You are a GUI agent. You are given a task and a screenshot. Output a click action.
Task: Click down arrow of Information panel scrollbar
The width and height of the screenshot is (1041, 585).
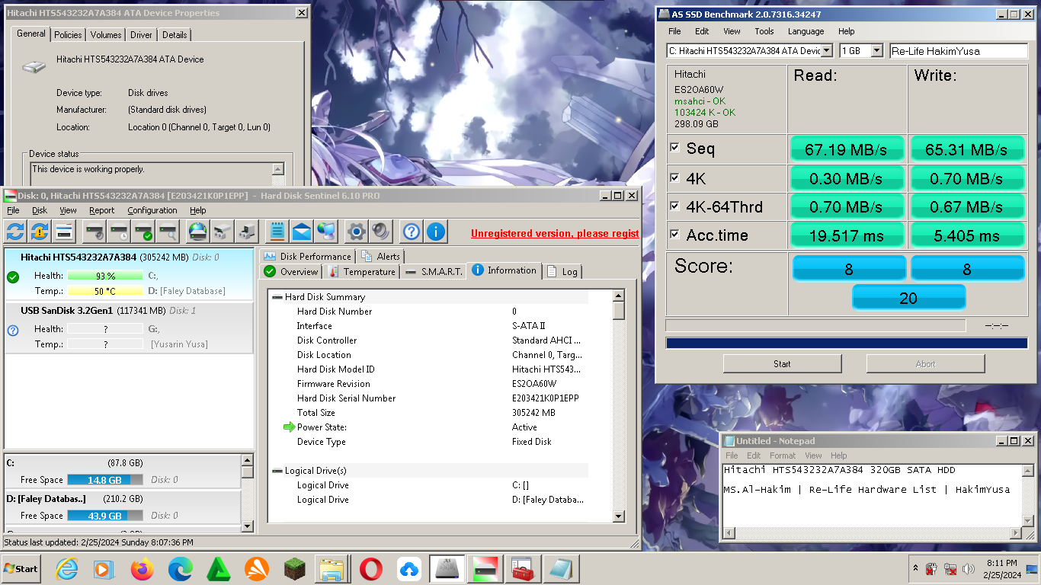click(619, 516)
